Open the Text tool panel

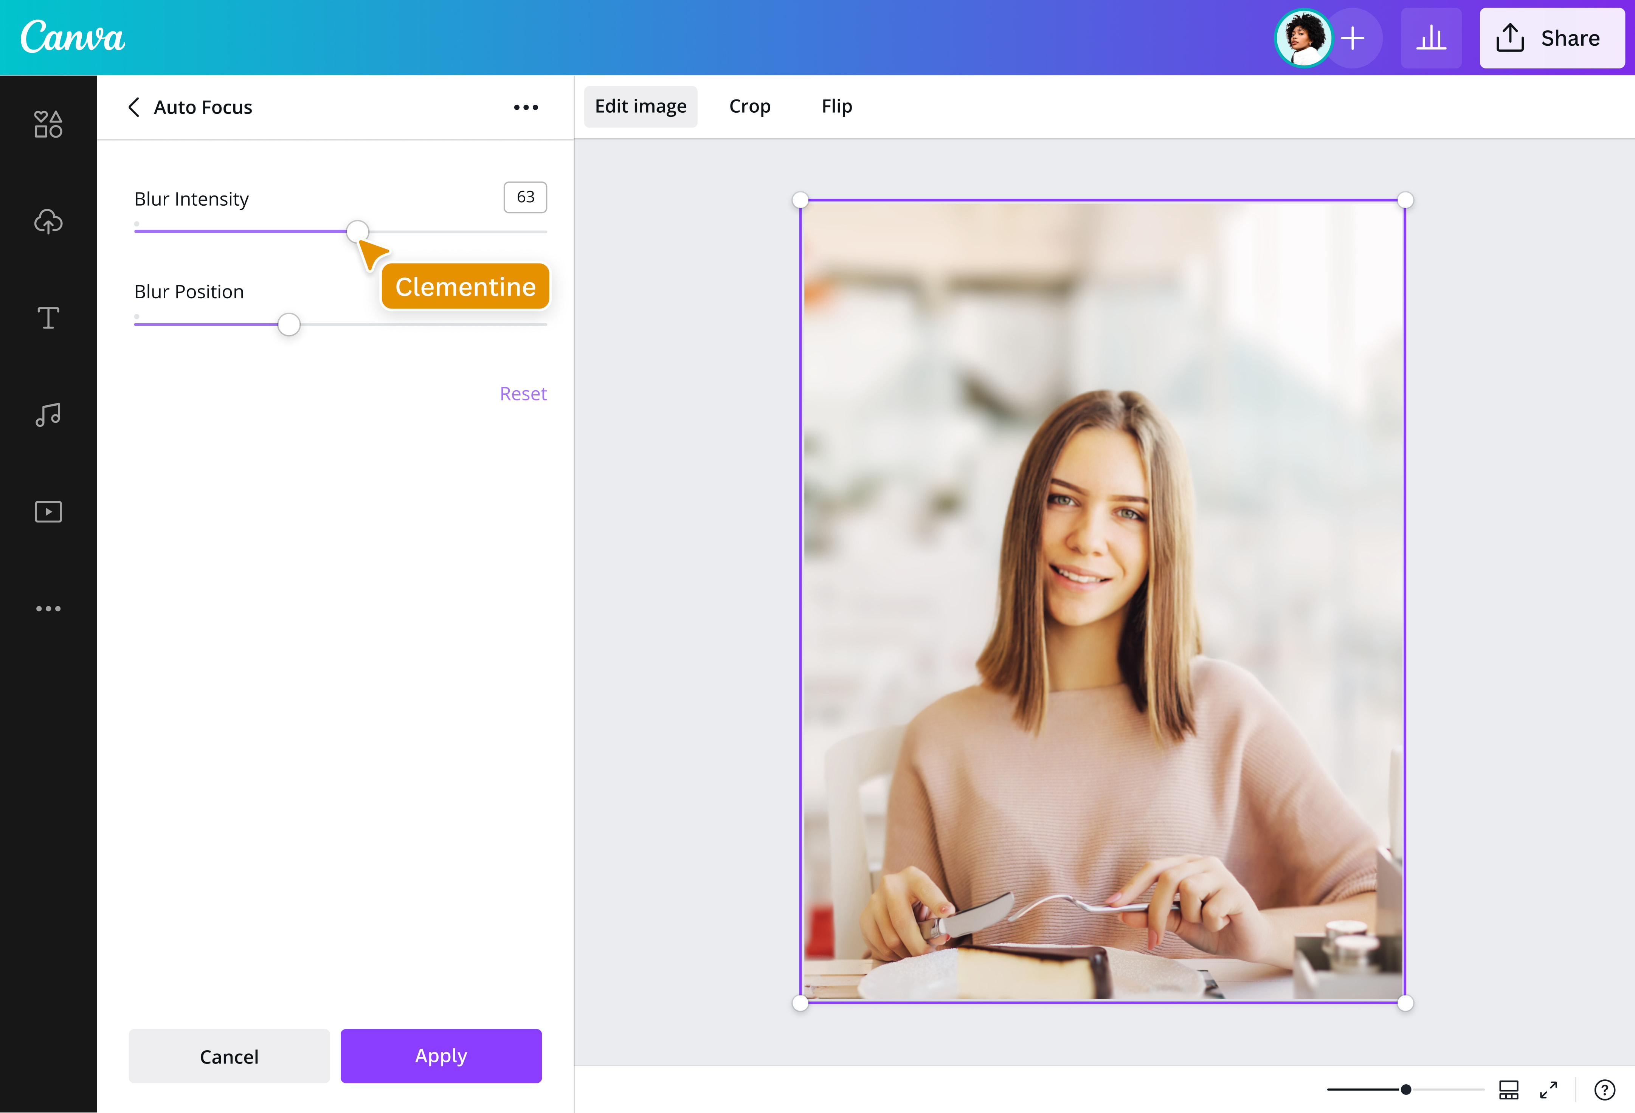(x=48, y=318)
